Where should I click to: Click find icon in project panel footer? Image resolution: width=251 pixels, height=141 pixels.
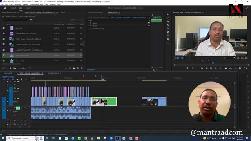70,68
